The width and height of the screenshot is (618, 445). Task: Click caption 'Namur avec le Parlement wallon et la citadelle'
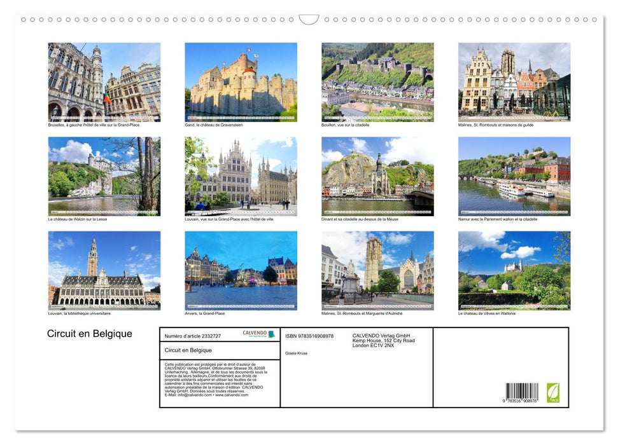pyautogui.click(x=498, y=219)
